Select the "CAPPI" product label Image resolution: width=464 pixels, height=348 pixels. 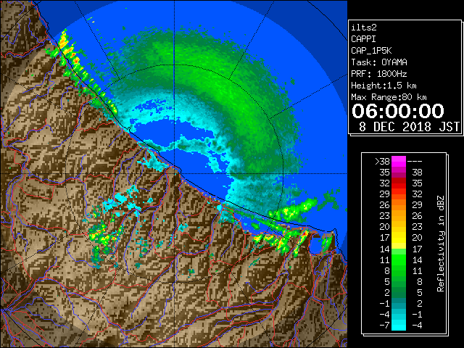363,39
